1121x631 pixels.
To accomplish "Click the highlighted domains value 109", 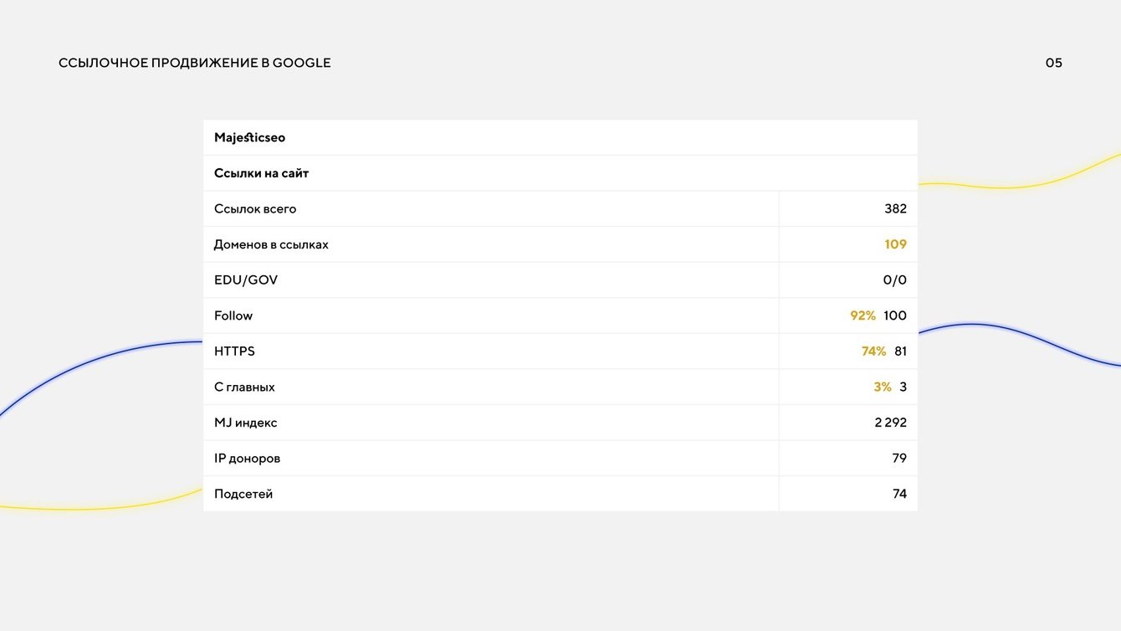I will pos(895,244).
